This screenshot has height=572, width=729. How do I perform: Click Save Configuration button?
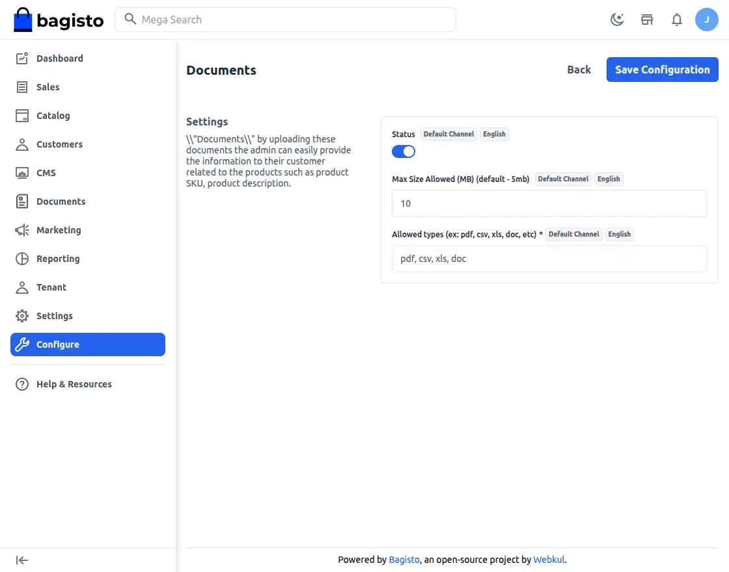(x=662, y=70)
